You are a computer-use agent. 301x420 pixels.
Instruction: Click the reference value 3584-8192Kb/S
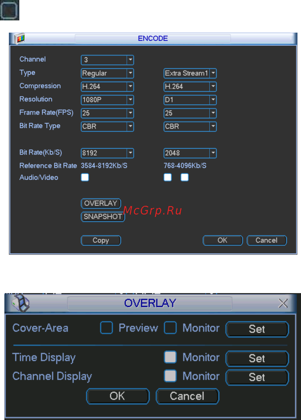pyautogui.click(x=104, y=166)
